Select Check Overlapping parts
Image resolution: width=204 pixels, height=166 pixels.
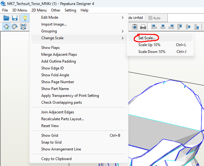(x=79, y=102)
